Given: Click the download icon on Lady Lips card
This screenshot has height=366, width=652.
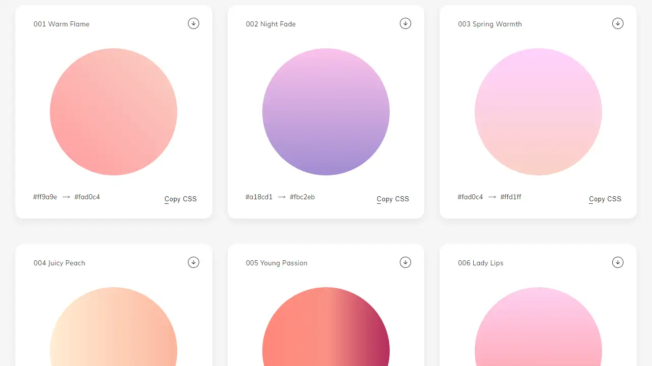Looking at the screenshot, I should pyautogui.click(x=618, y=262).
